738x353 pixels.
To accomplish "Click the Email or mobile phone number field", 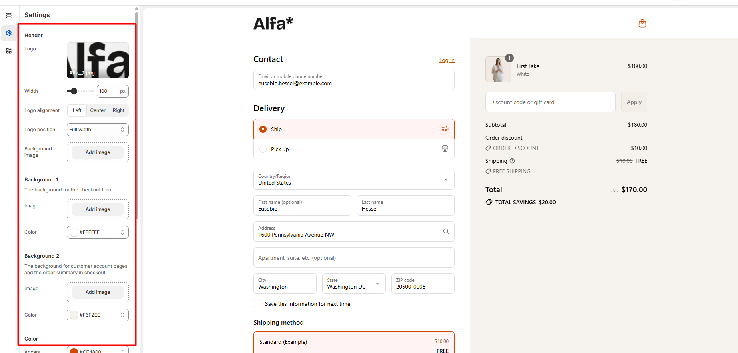I will click(354, 80).
